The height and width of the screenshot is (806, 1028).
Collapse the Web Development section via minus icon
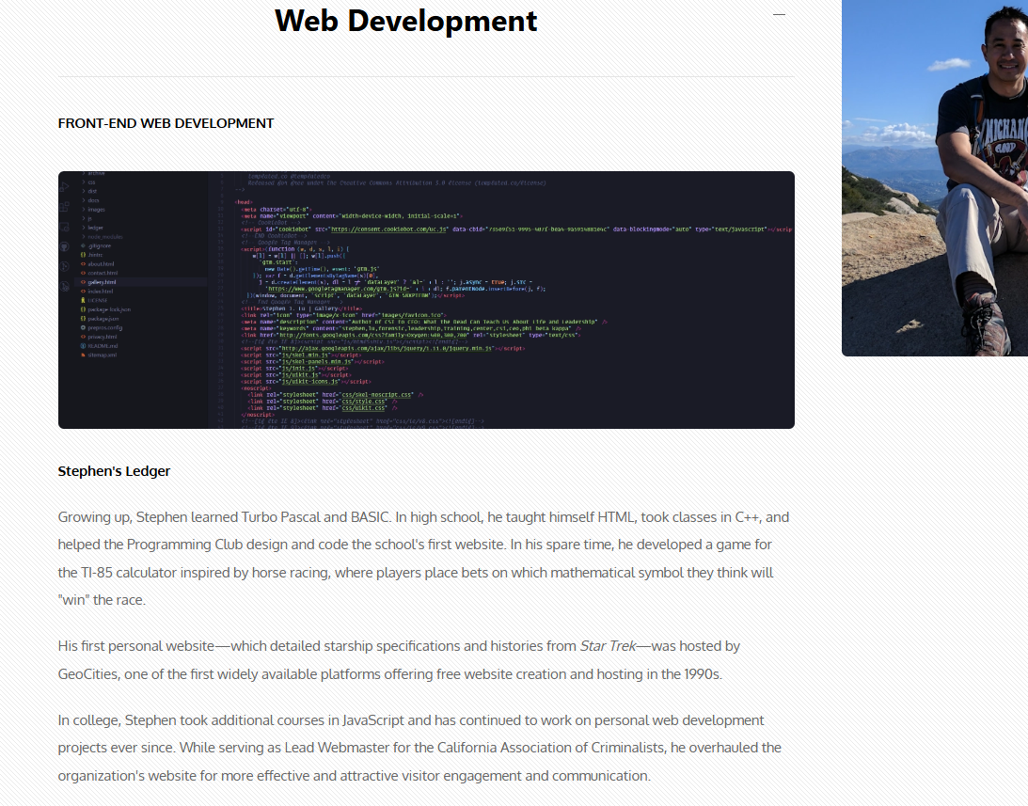[x=779, y=14]
